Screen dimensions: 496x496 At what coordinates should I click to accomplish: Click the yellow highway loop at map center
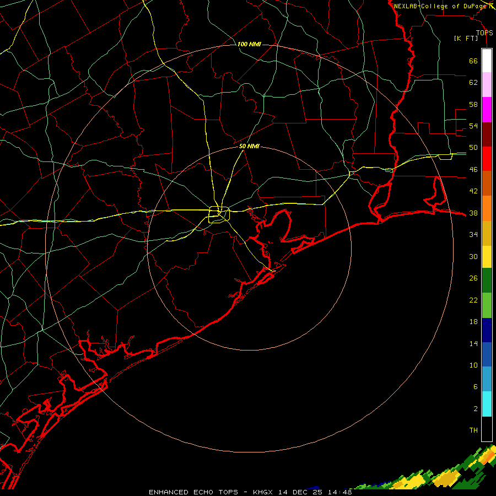click(x=219, y=214)
